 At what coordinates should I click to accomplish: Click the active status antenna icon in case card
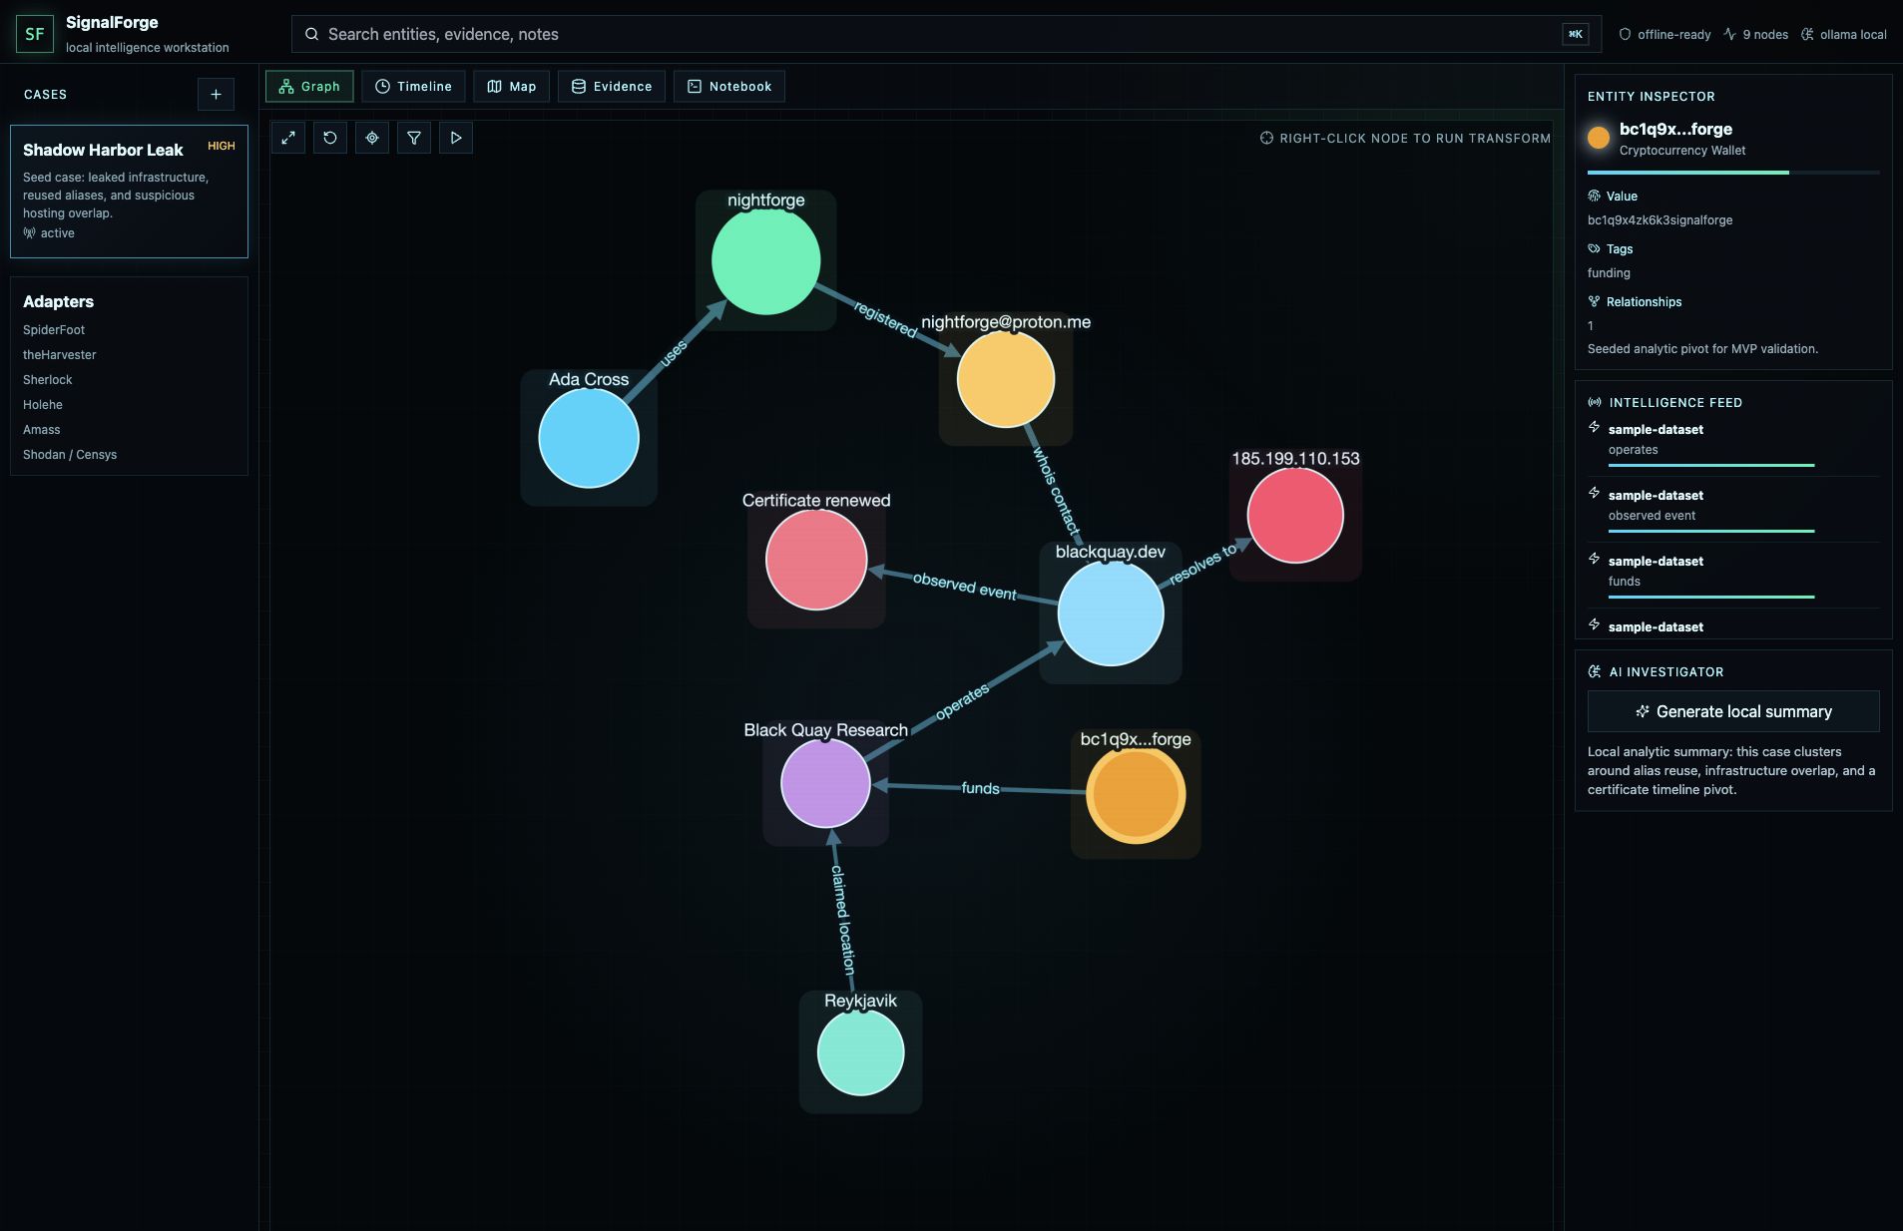tap(29, 233)
